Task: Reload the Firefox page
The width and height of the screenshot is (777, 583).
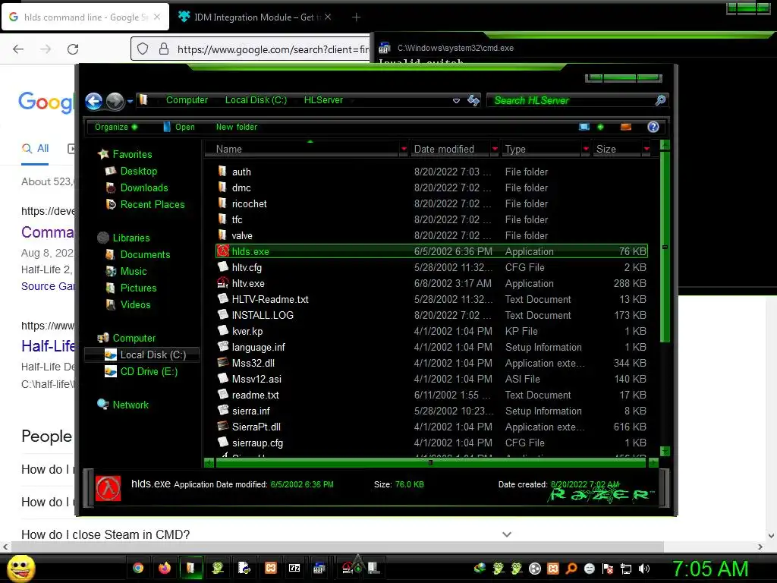Action: pos(73,49)
